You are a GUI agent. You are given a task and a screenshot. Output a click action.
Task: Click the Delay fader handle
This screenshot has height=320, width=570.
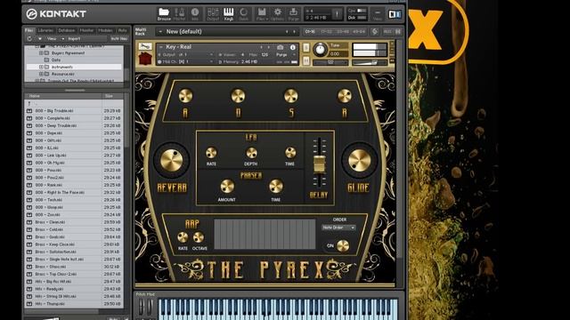pyautogui.click(x=320, y=164)
